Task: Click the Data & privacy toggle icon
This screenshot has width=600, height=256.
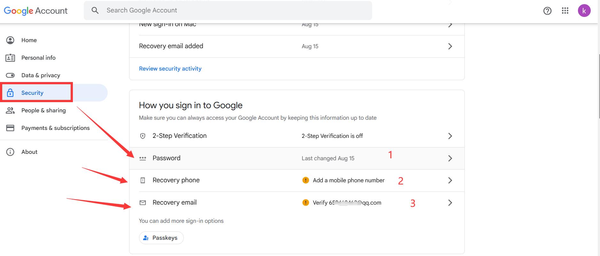Action: pyautogui.click(x=10, y=75)
